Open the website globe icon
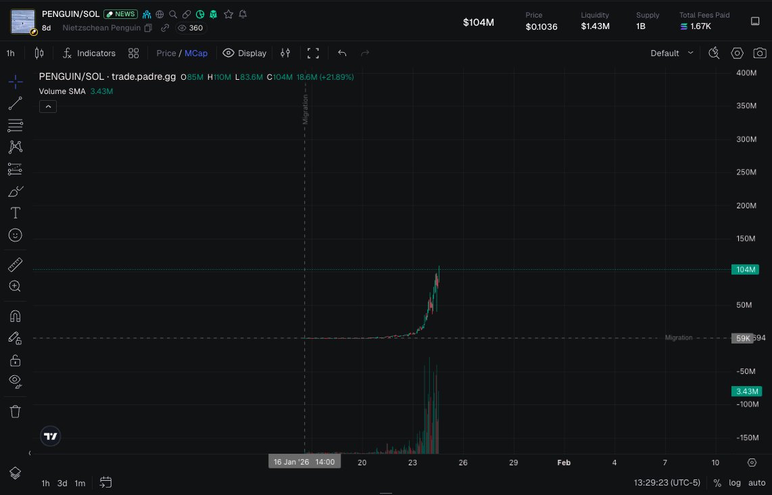This screenshot has width=772, height=495. pos(160,14)
